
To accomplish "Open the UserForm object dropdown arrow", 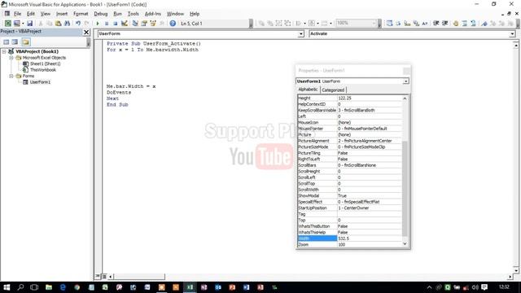I will pos(300,34).
